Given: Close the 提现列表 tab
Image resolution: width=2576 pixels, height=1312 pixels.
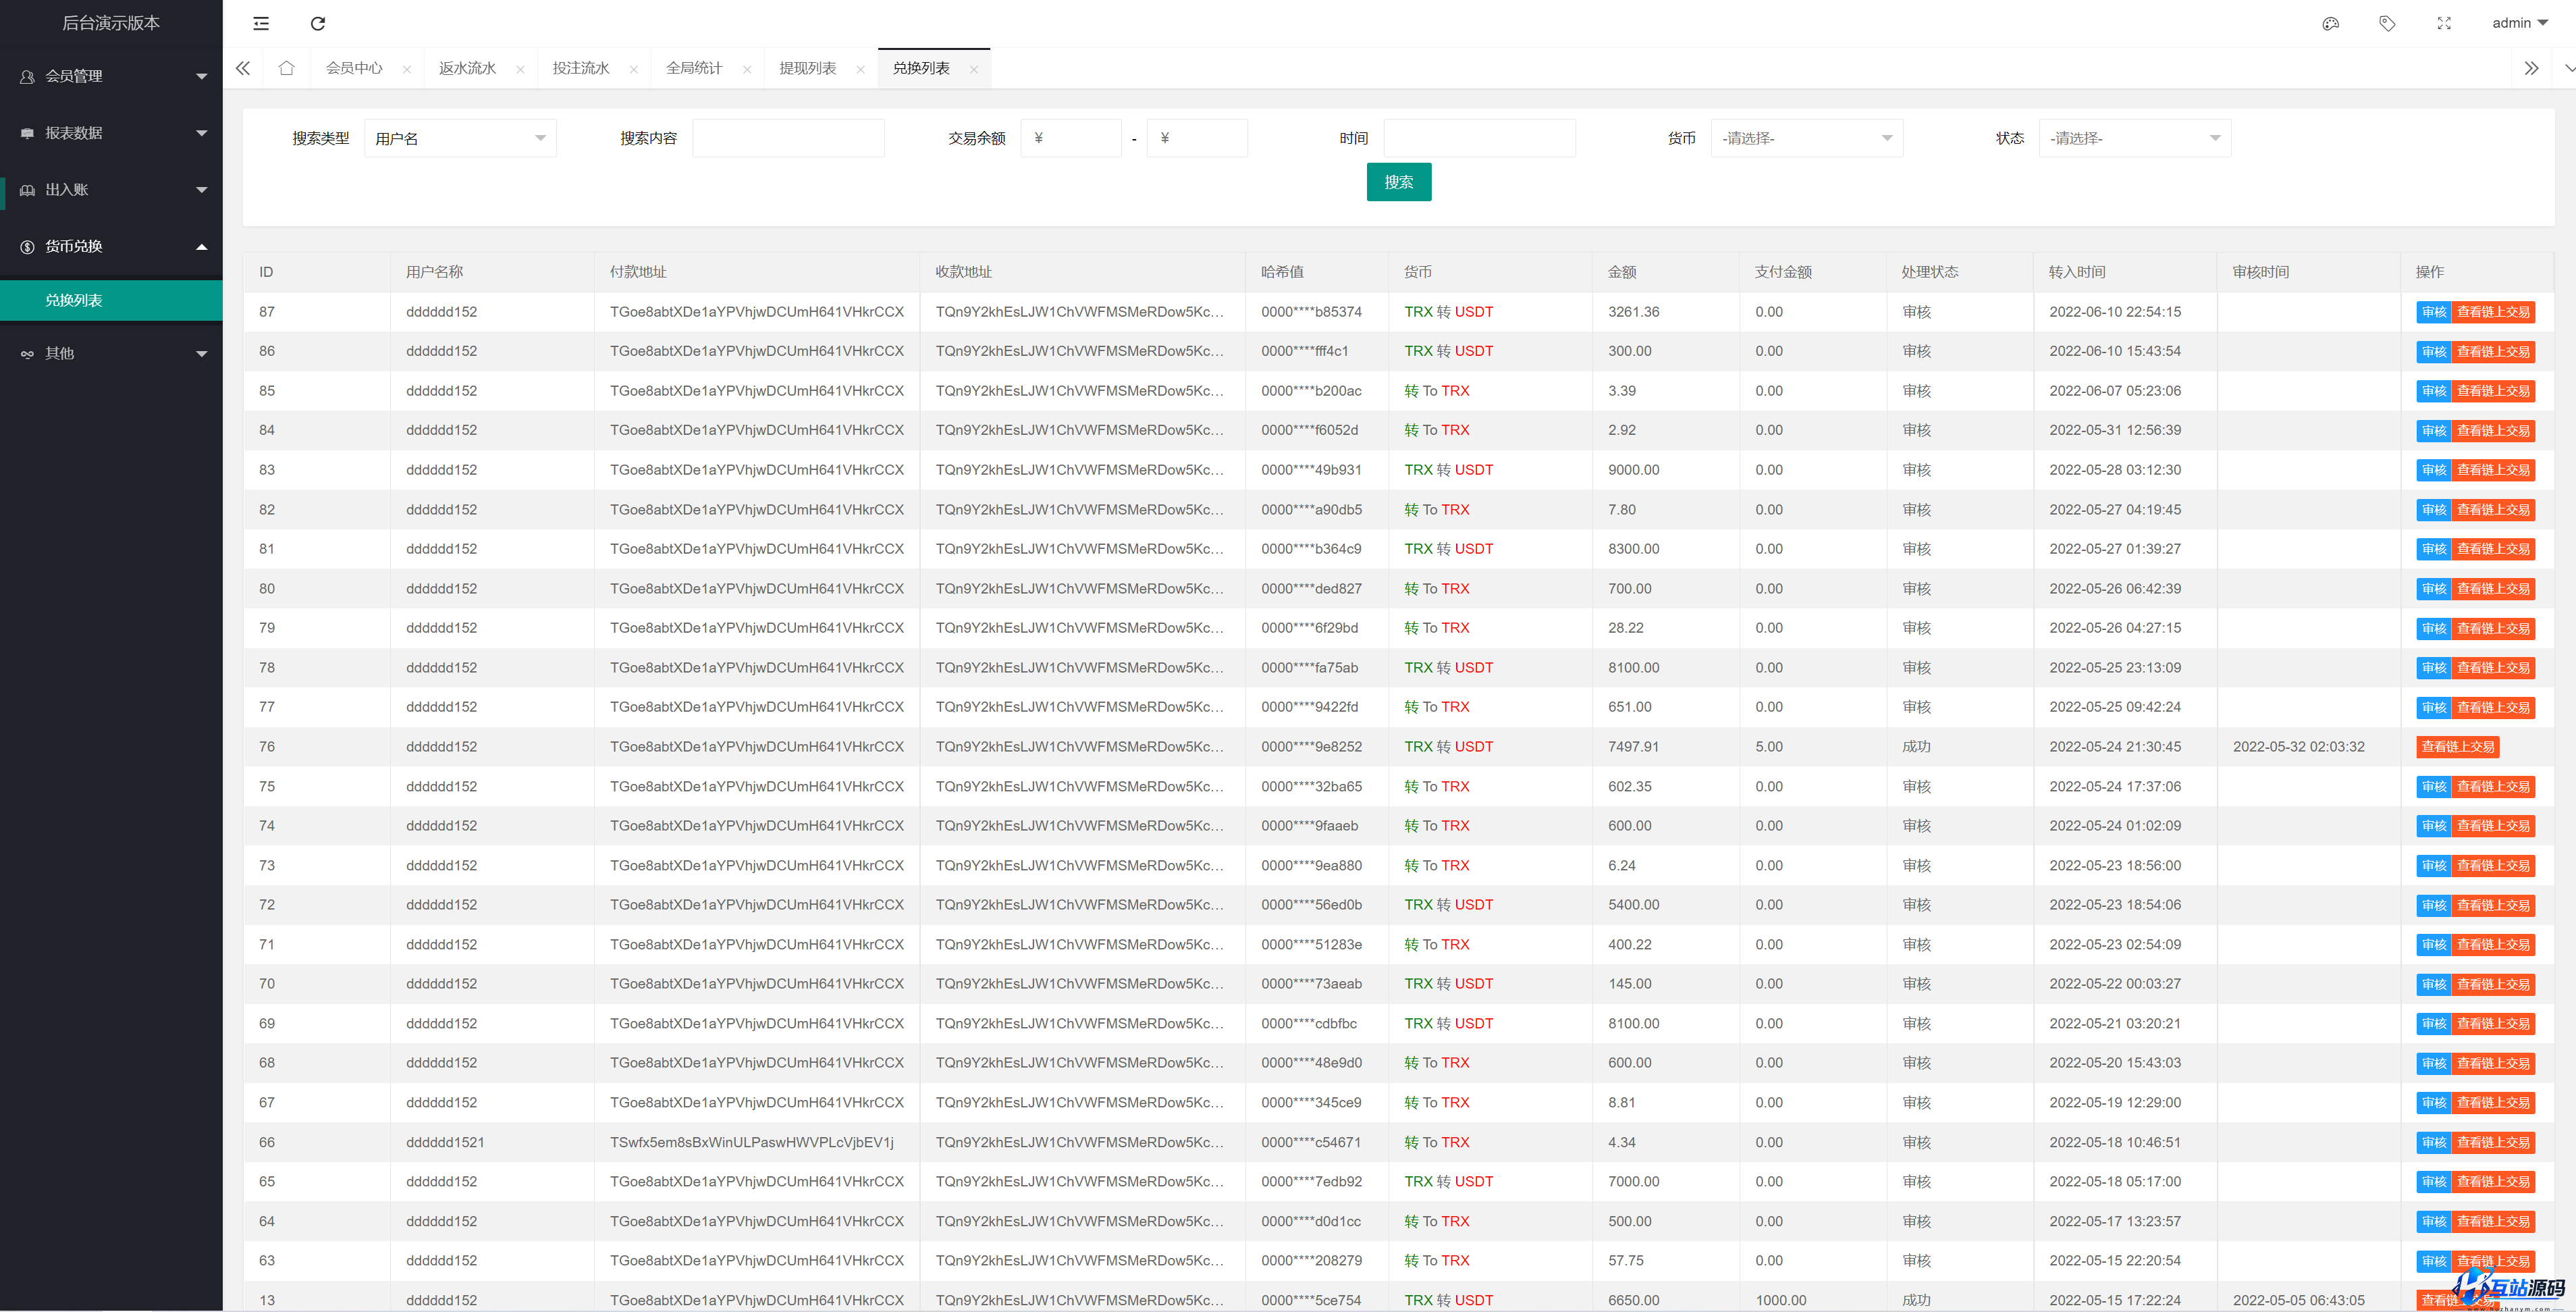Looking at the screenshot, I should 860,69.
